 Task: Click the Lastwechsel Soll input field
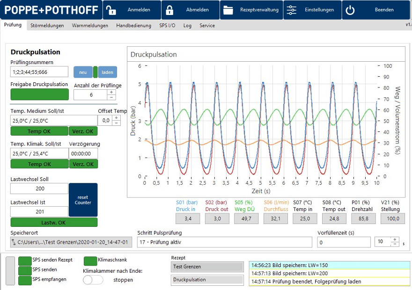click(39, 188)
